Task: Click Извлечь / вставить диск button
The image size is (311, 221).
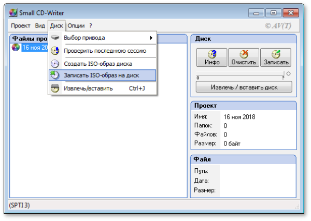Action: pos(244,87)
